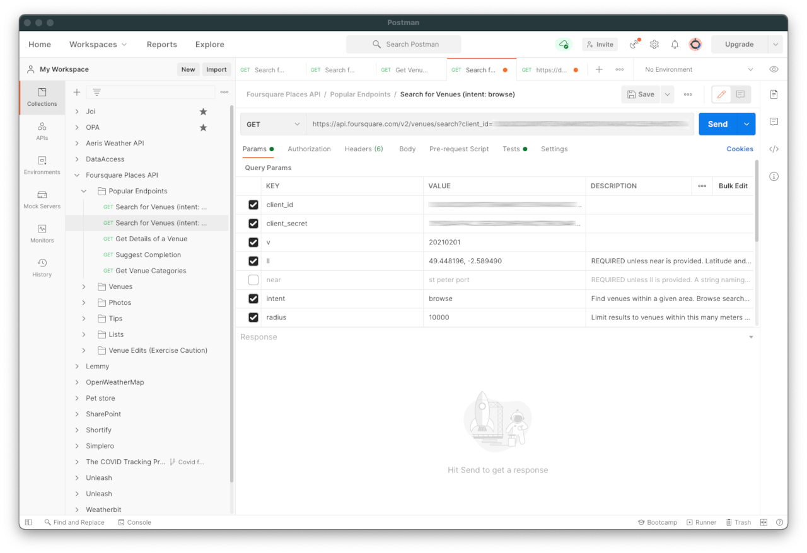The height and width of the screenshot is (553, 807).
Task: Open the Comments icon in the right sidebar
Action: coord(774,122)
